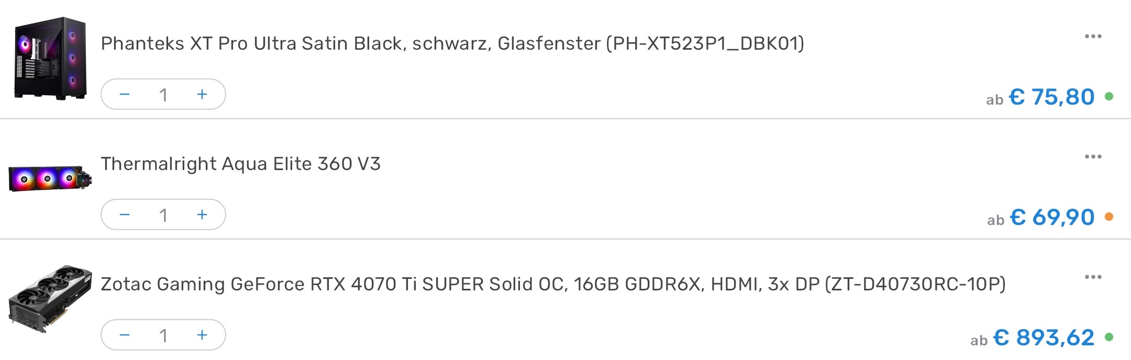The width and height of the screenshot is (1131, 360).
Task: View the € 75,80 price offers
Action: pos(1051,97)
